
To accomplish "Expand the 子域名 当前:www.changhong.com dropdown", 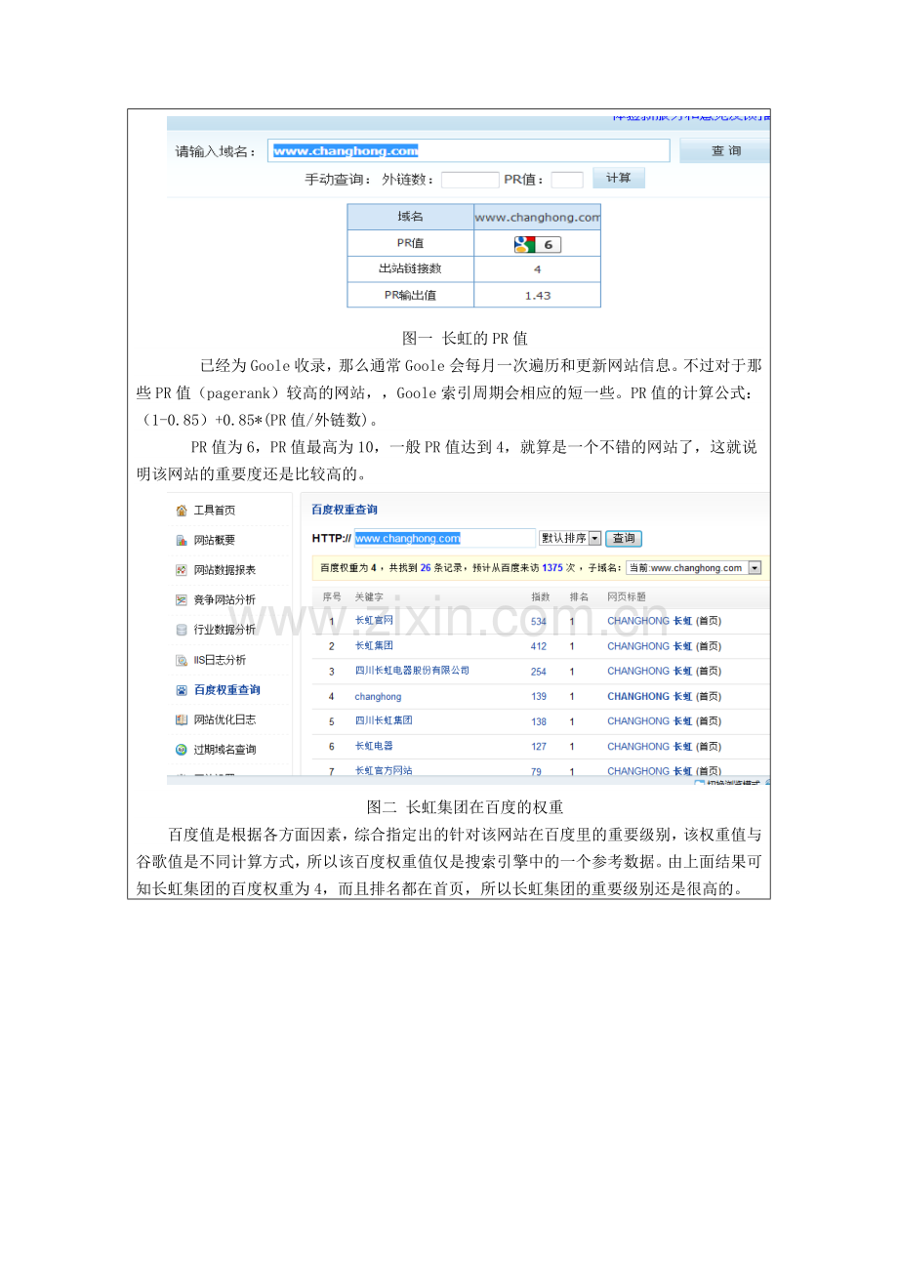I will [754, 567].
